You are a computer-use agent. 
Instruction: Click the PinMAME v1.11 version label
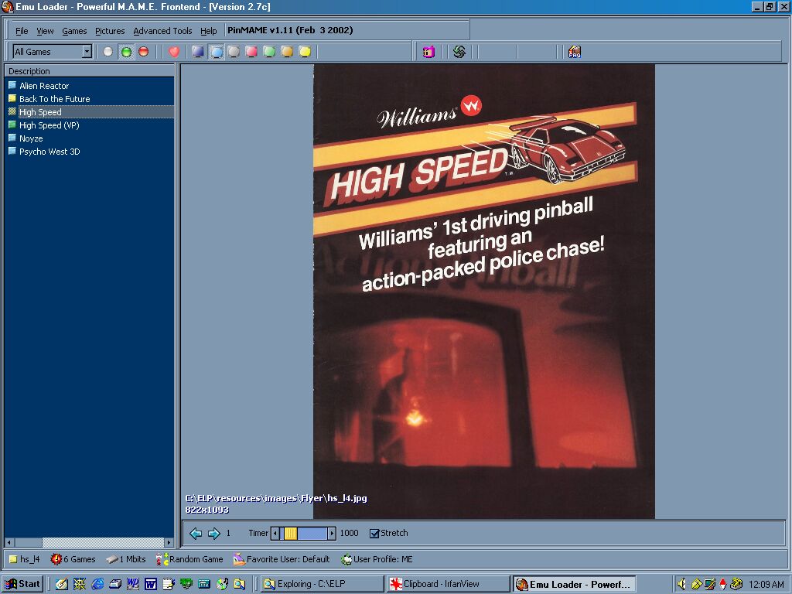coord(290,30)
